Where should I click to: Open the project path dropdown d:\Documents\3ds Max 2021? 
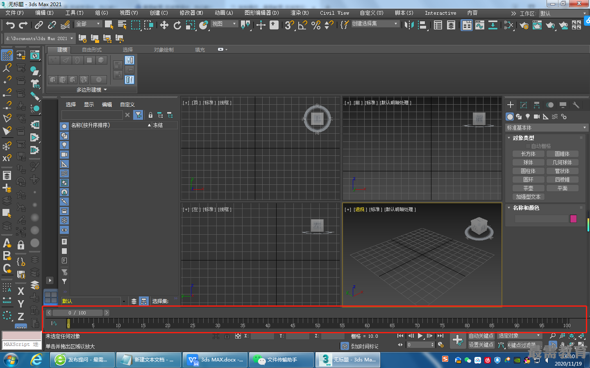pos(39,38)
